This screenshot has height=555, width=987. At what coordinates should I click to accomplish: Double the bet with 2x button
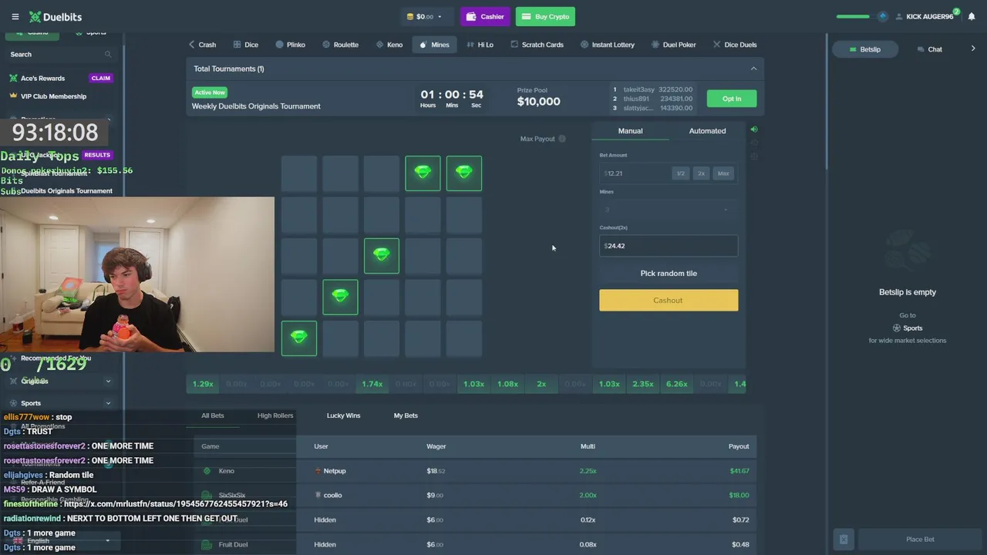click(x=701, y=173)
